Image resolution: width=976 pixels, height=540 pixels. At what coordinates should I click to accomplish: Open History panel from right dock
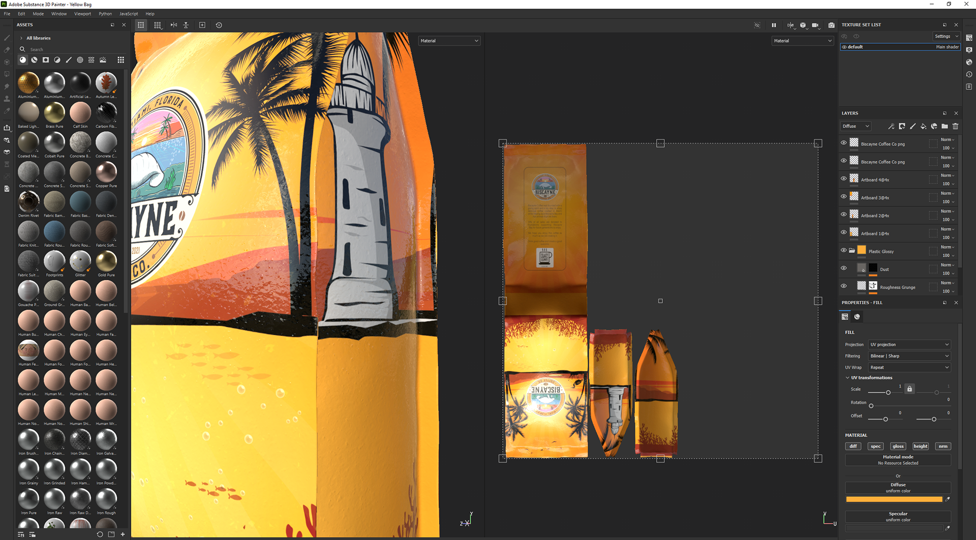click(x=969, y=74)
